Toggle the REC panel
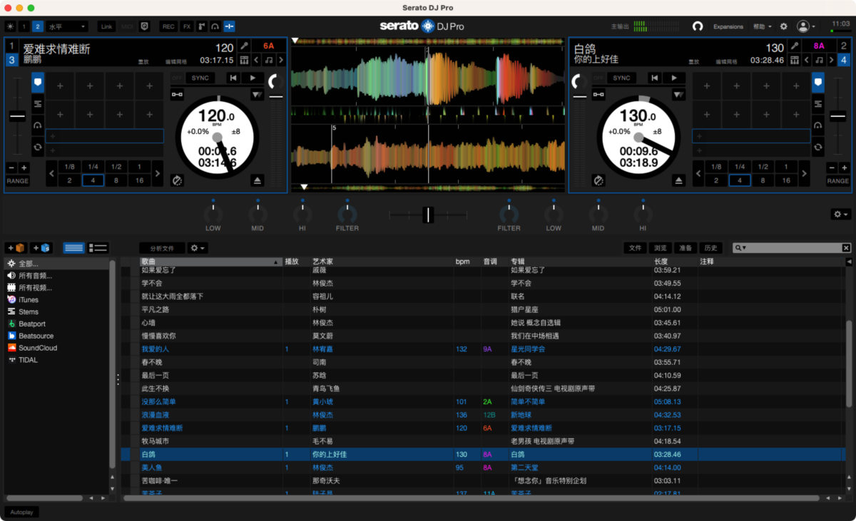The height and width of the screenshot is (521, 856). click(x=168, y=26)
